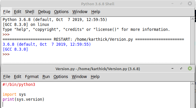Close the Version.py editor window
196x108 pixels.
click(190, 68)
